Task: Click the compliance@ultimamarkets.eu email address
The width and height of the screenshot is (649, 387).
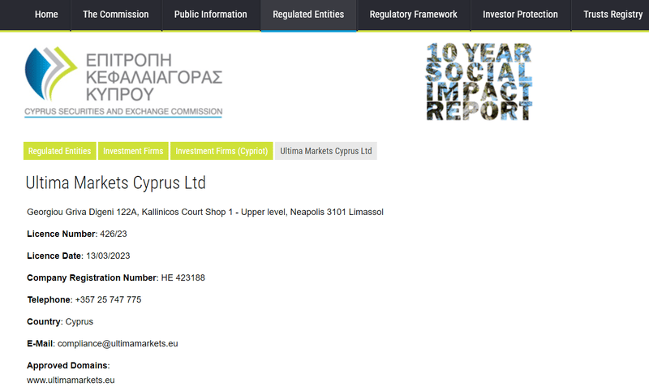Action: coord(118,343)
